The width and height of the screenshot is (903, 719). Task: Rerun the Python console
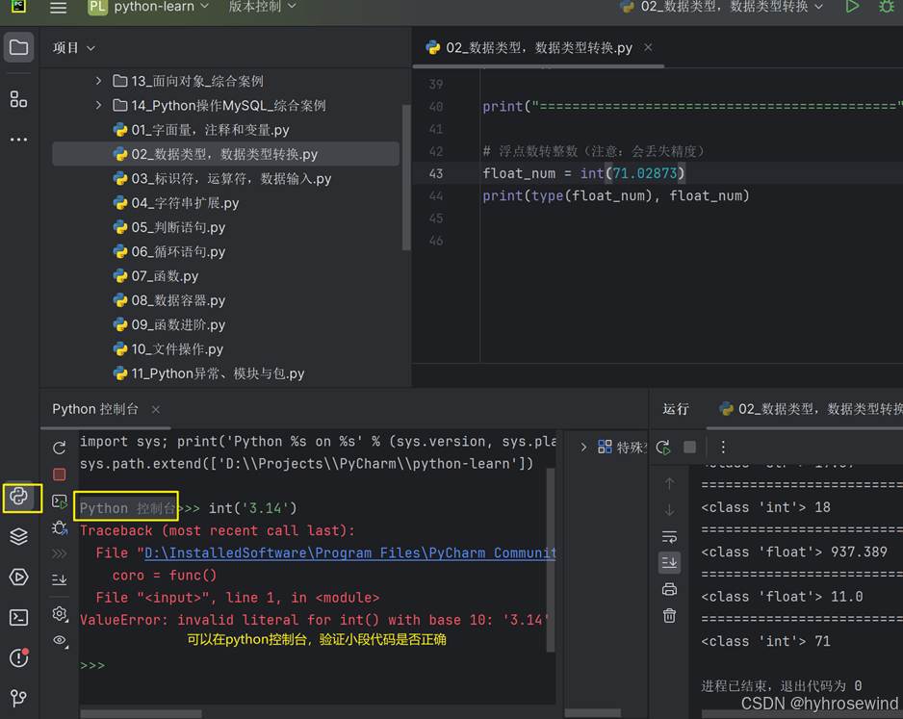tap(60, 448)
